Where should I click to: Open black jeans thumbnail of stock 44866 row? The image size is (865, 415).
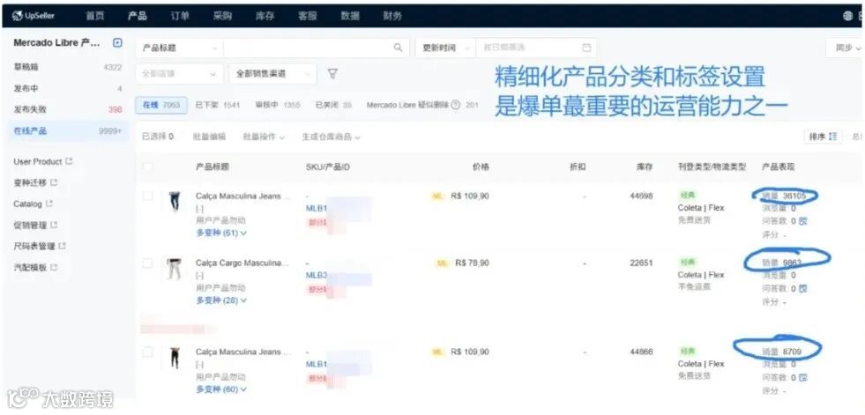pyautogui.click(x=175, y=358)
